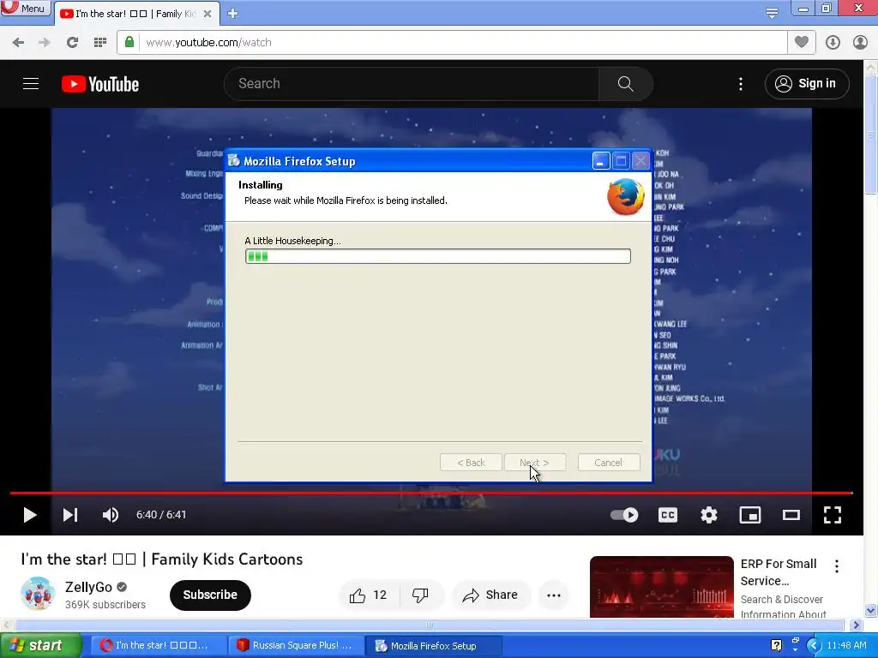Click the Next button in Firefox Setup
This screenshot has width=878, height=658.
535,463
